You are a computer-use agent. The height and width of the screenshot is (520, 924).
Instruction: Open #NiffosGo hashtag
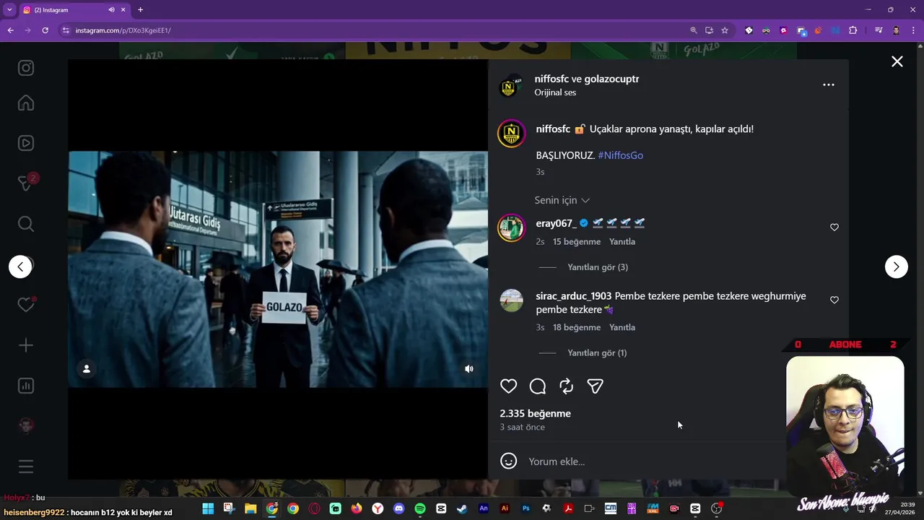[621, 155]
